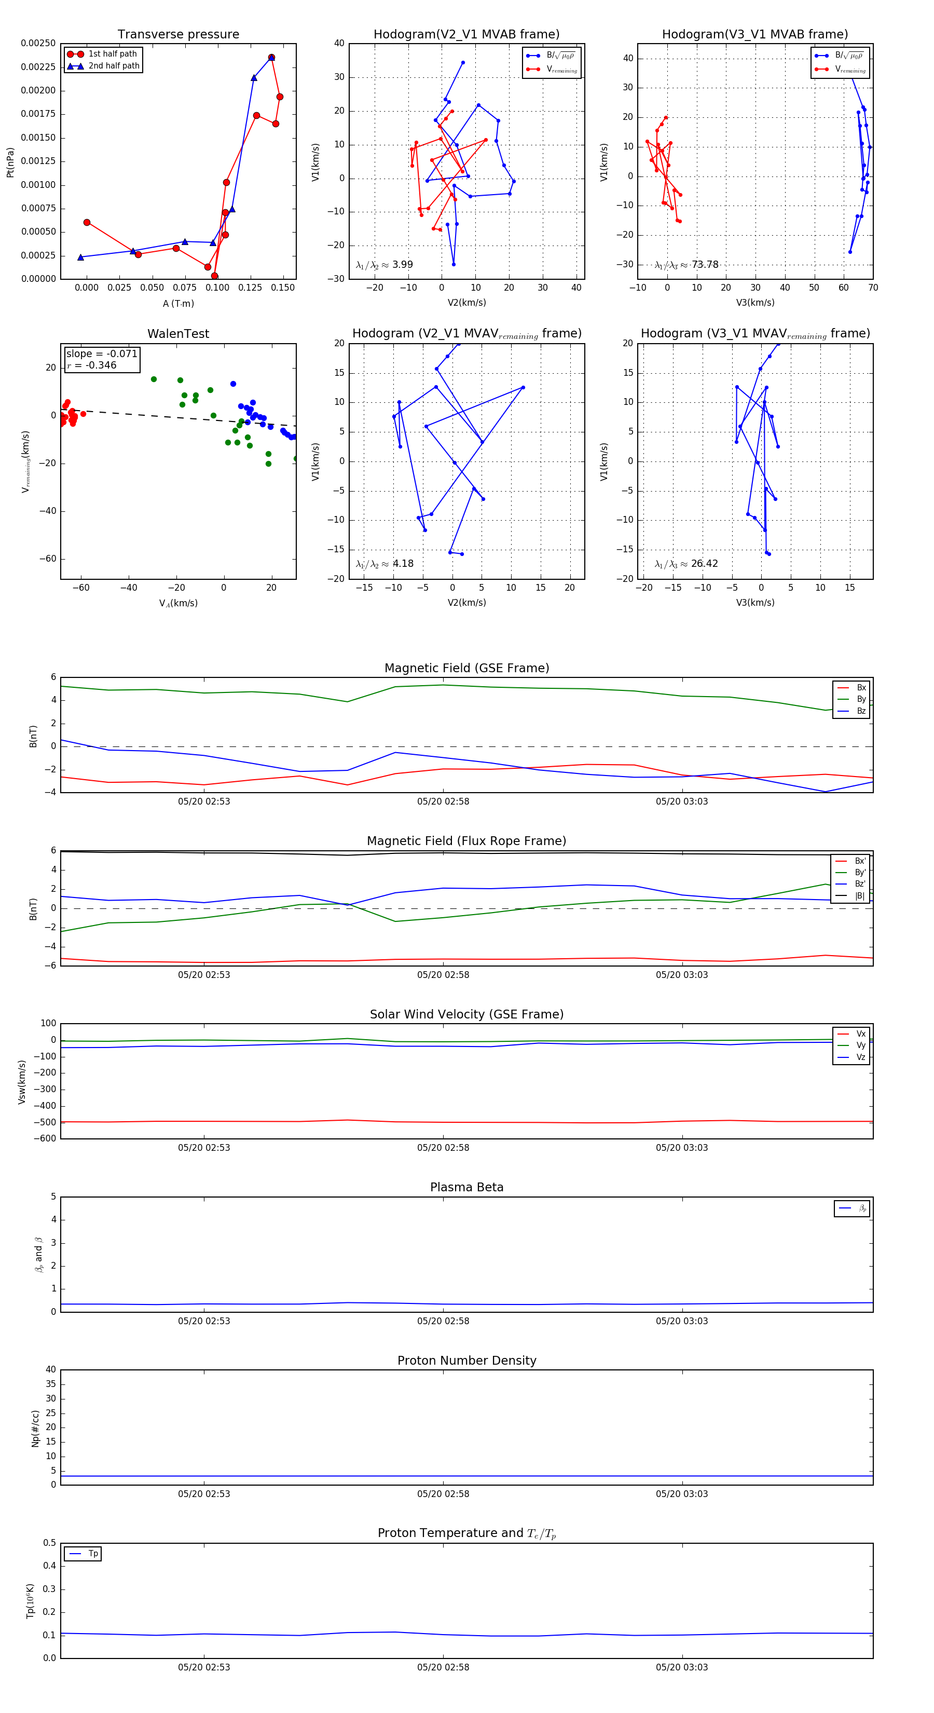The image size is (934, 1713).
Task: Select "Magnetic Field (Flux Rope Frame)" title
Action: pyautogui.click(x=466, y=841)
